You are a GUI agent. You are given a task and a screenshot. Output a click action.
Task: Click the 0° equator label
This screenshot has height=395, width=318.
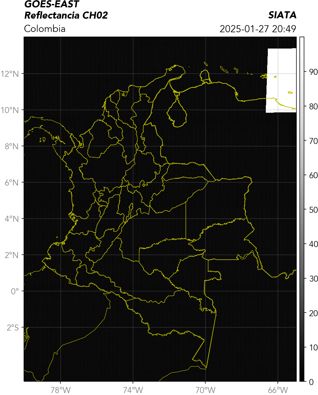[15, 292]
